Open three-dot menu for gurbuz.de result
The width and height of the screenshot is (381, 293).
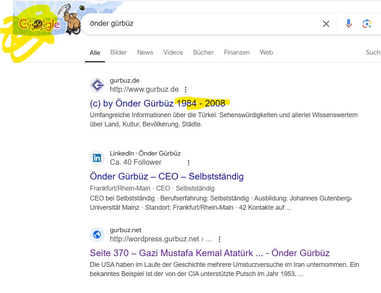(x=186, y=90)
